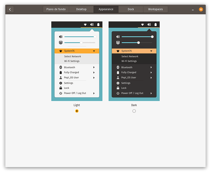Click System76 dropdown arrow in Light preview
This screenshot has width=211, height=173.
tap(94, 51)
